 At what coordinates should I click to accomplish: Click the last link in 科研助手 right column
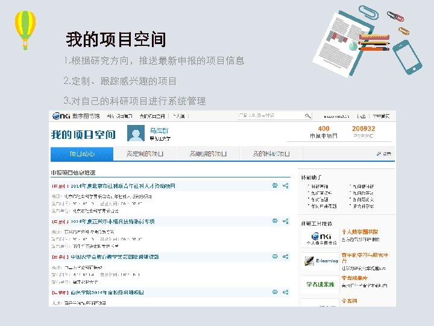[363, 206]
